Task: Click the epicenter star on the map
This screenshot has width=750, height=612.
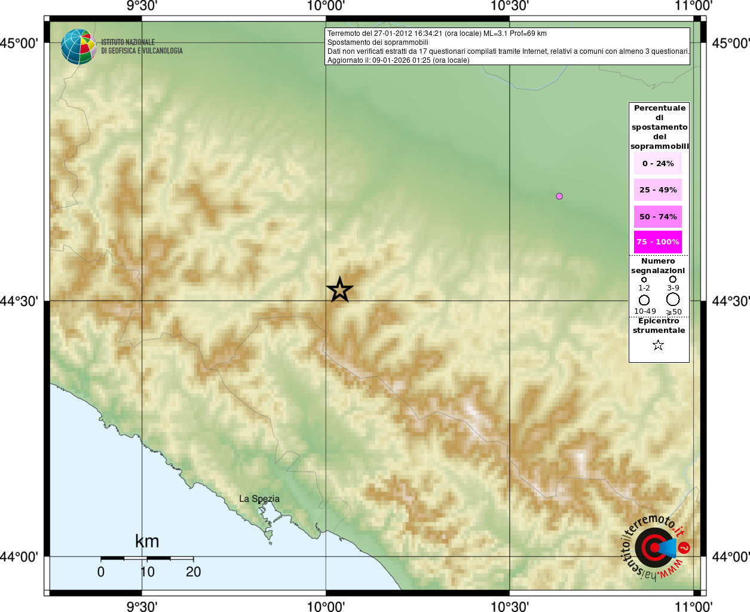Action: point(340,290)
